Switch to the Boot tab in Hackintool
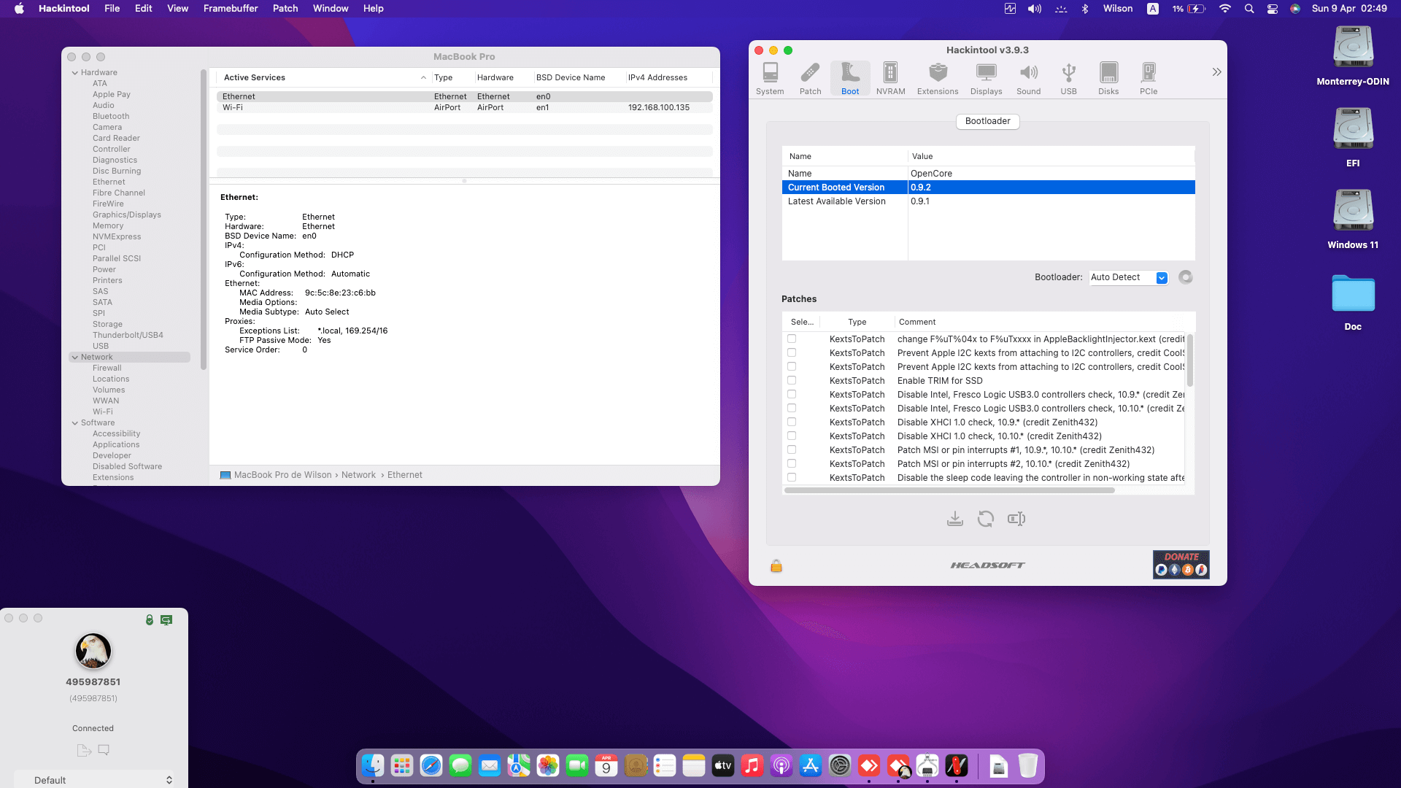The height and width of the screenshot is (788, 1401). (x=849, y=77)
